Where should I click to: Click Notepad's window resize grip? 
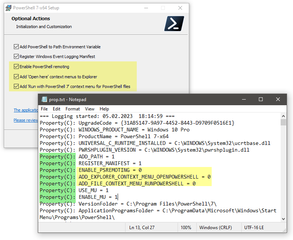point(285,231)
